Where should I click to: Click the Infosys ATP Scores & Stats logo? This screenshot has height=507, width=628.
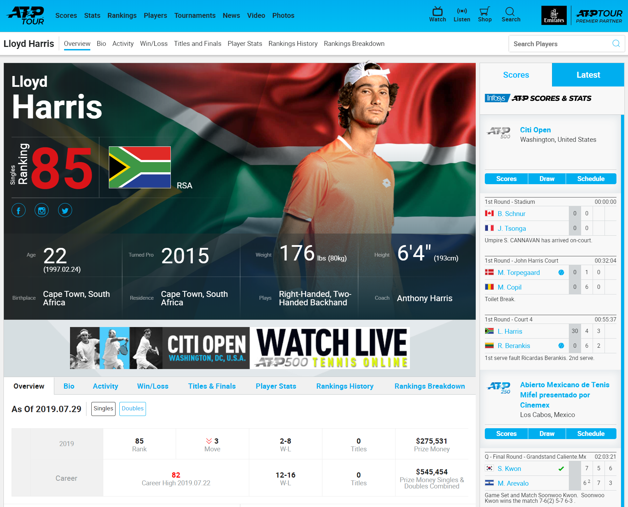tap(538, 98)
